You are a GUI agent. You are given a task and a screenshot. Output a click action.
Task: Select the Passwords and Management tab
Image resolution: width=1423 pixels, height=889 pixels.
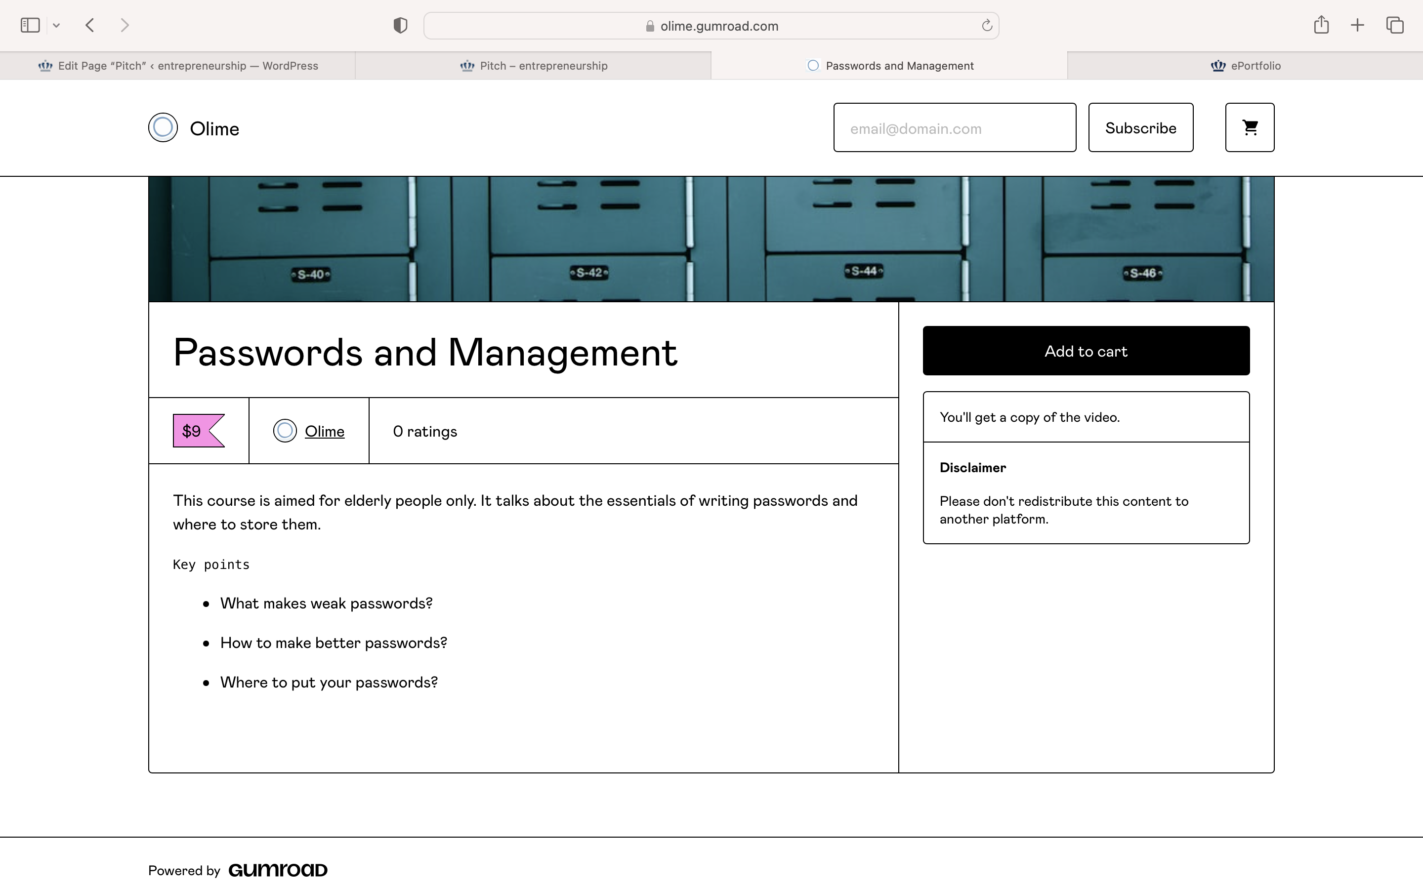click(x=889, y=66)
